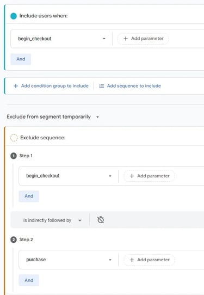Click the time constraint stopwatch icon

click(101, 219)
